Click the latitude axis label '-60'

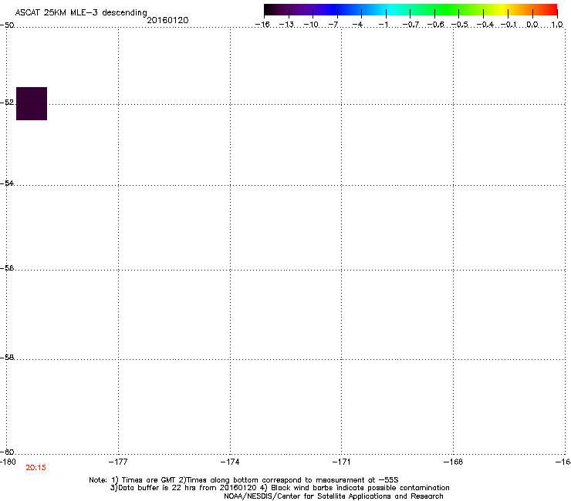(7, 452)
